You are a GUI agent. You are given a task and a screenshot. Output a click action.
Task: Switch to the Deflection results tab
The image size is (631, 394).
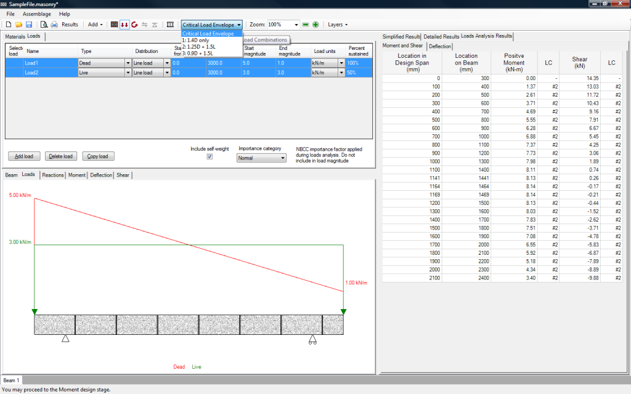pos(440,46)
